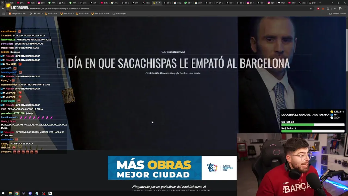Open 'Todos los favoritos' folder
The image size is (348, 196).
338,13
